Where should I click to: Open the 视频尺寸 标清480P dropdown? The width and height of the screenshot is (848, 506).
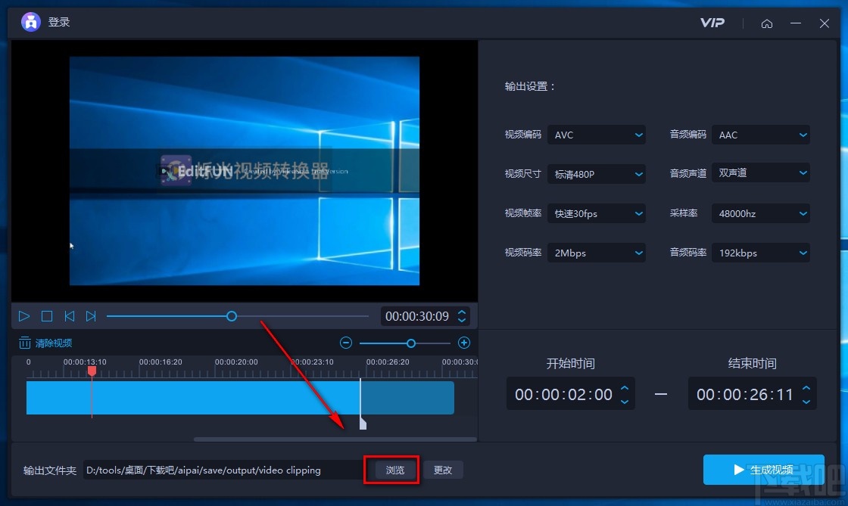point(597,174)
